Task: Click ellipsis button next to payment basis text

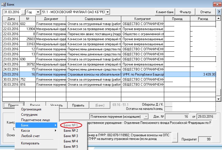Action: click(x=175, y=138)
